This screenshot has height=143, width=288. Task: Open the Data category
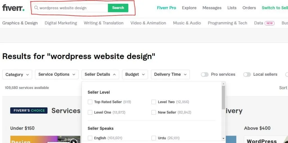click(x=259, y=23)
